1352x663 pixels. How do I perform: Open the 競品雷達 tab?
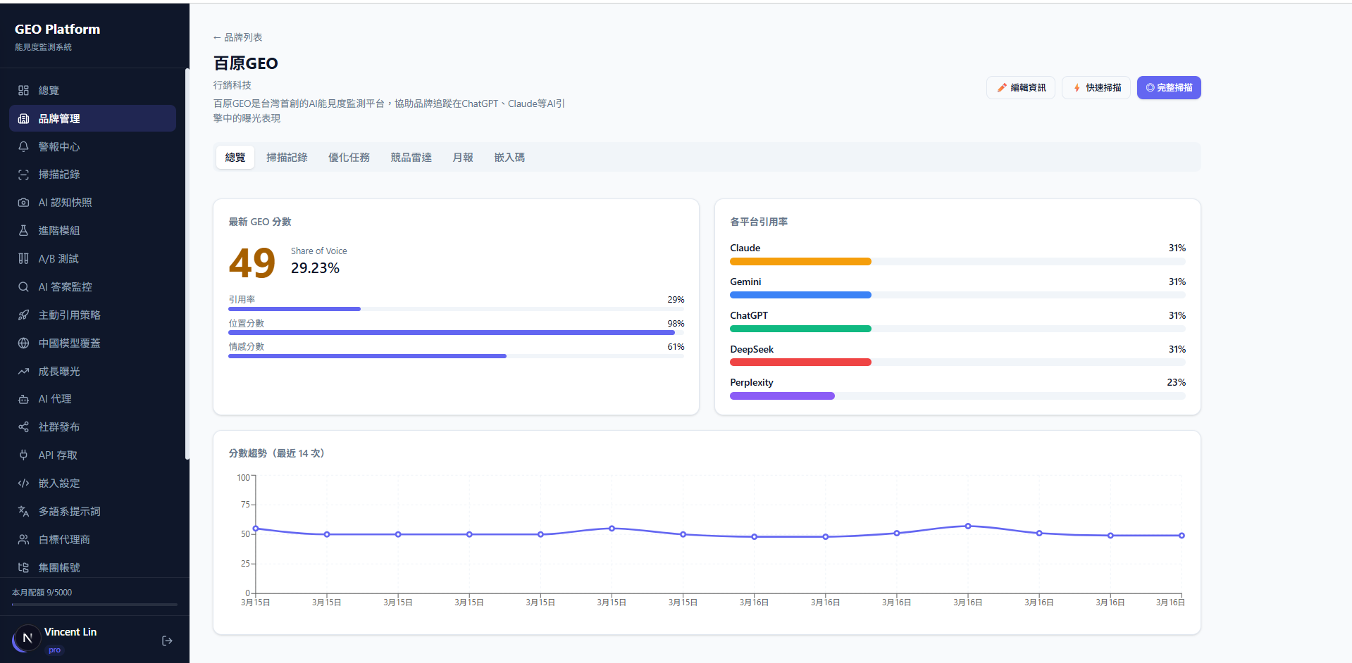(411, 158)
